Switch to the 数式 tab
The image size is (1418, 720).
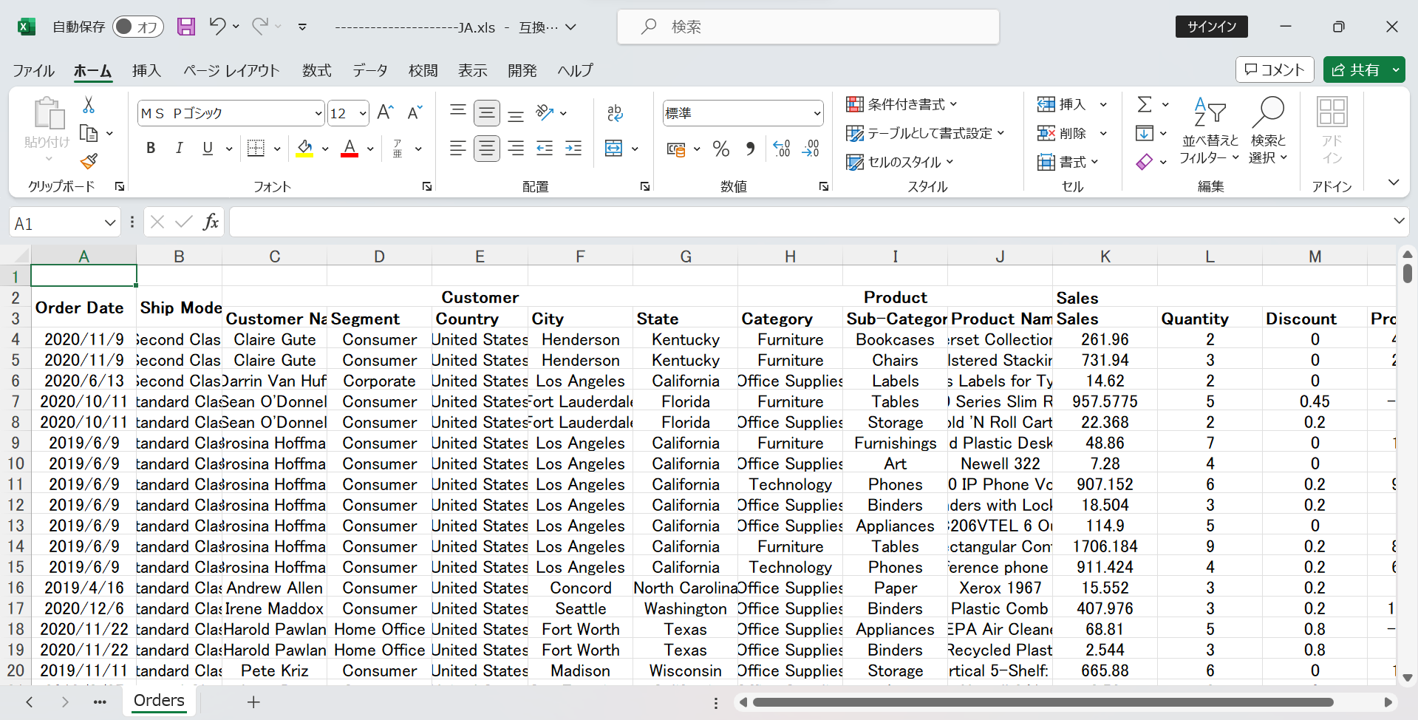(316, 70)
